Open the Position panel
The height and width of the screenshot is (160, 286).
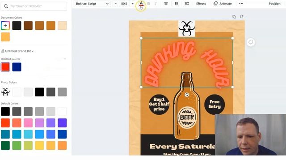click(x=274, y=4)
